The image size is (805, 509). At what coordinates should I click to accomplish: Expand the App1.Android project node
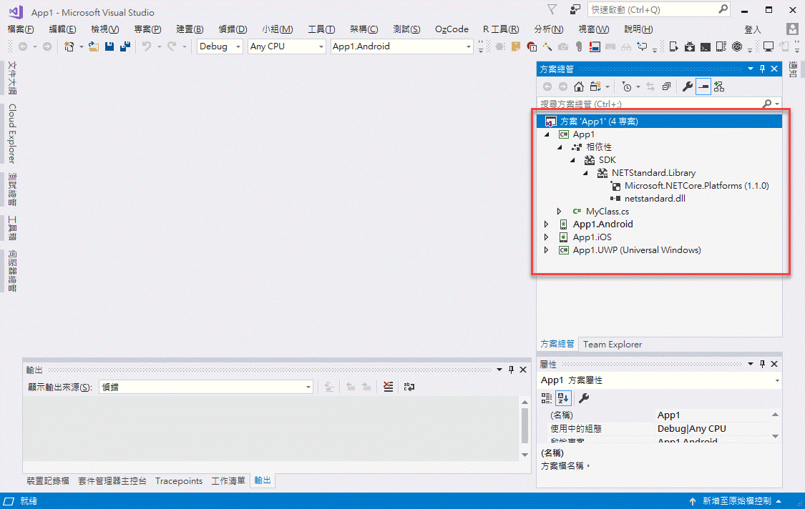(546, 224)
